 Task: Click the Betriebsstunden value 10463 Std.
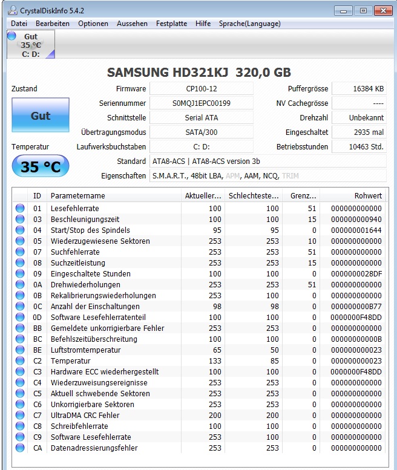point(359,147)
